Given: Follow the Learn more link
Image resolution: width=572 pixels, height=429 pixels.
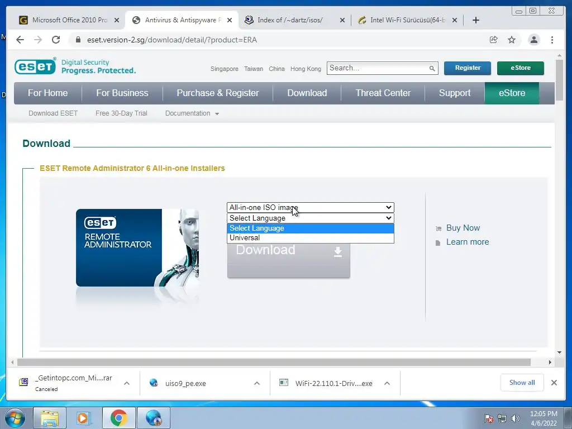Looking at the screenshot, I should pos(468,242).
